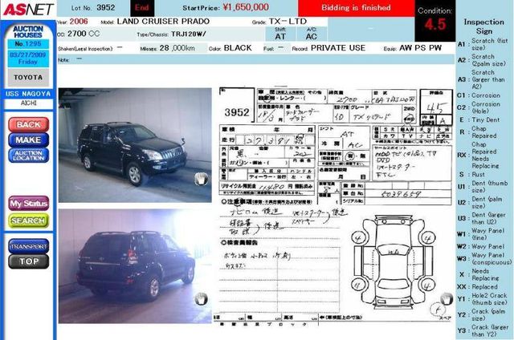Go to TOP button

(29, 261)
